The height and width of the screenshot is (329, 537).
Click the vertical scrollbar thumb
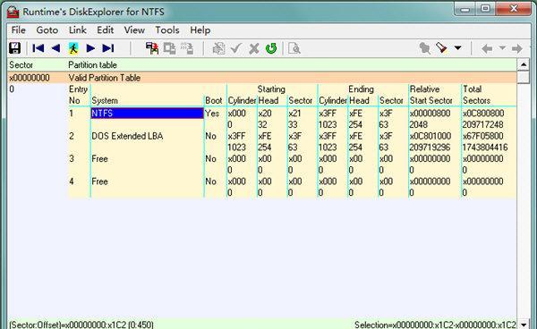[x=524, y=77]
